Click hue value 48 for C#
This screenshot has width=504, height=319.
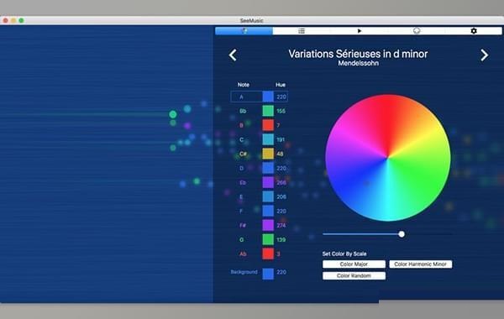coord(280,154)
